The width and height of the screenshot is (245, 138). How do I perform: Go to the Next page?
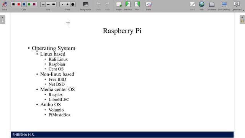(137, 6)
